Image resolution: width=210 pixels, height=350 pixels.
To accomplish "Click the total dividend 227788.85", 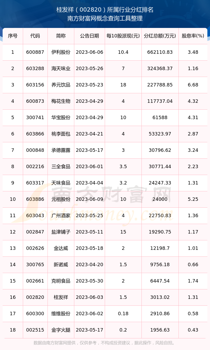I will tap(160, 85).
